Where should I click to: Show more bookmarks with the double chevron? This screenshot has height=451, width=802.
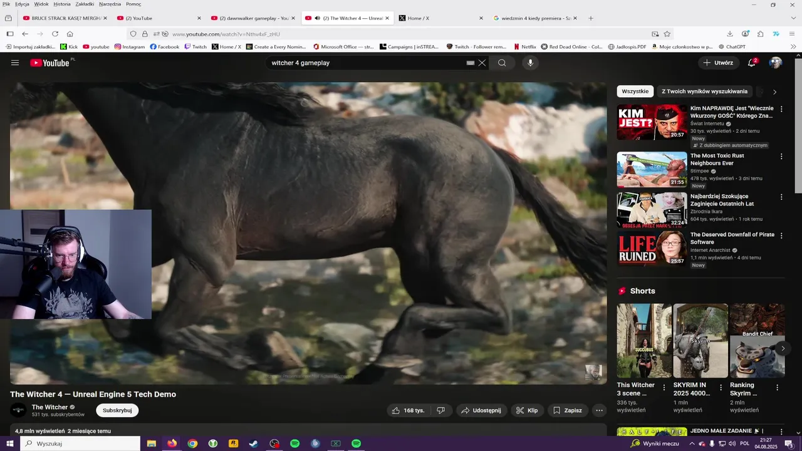793,46
